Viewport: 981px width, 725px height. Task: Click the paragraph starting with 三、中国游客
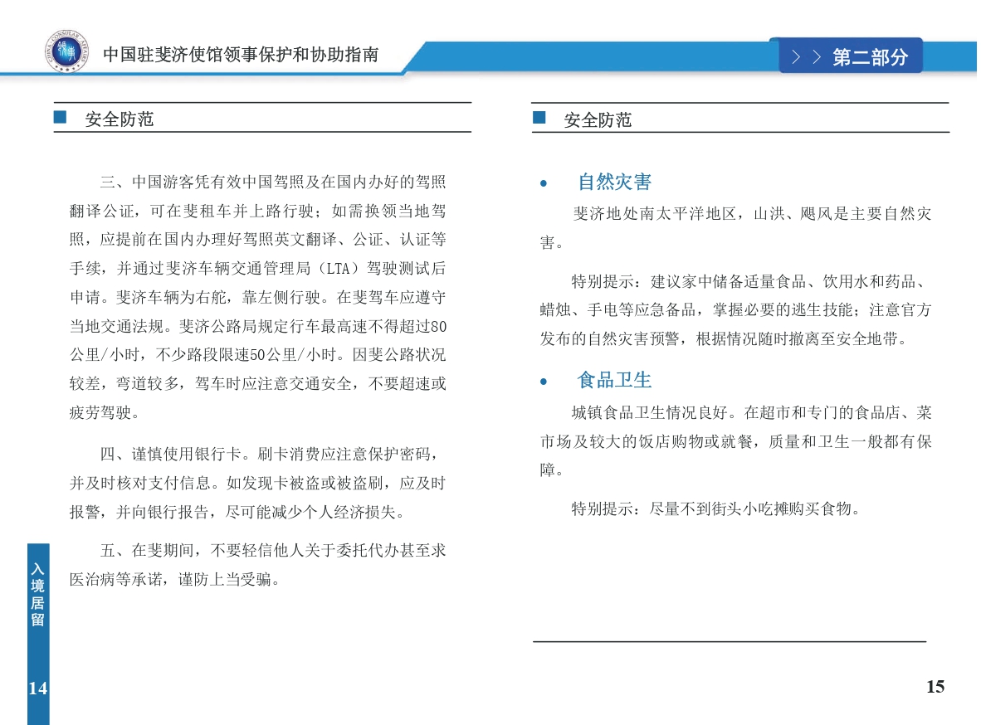coord(257,296)
